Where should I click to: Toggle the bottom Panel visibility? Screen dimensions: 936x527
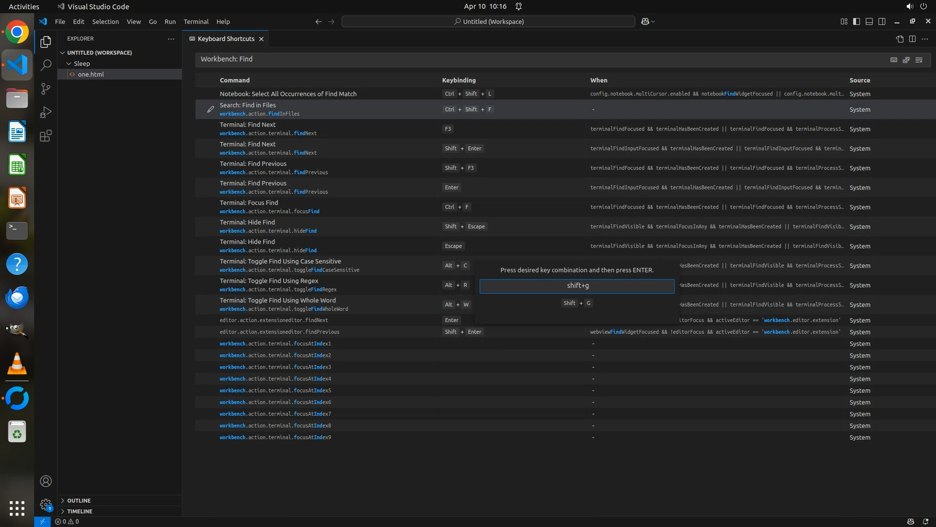click(x=869, y=21)
